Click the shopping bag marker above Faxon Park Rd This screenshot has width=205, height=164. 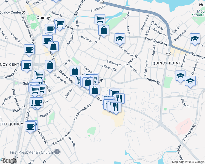95,90
